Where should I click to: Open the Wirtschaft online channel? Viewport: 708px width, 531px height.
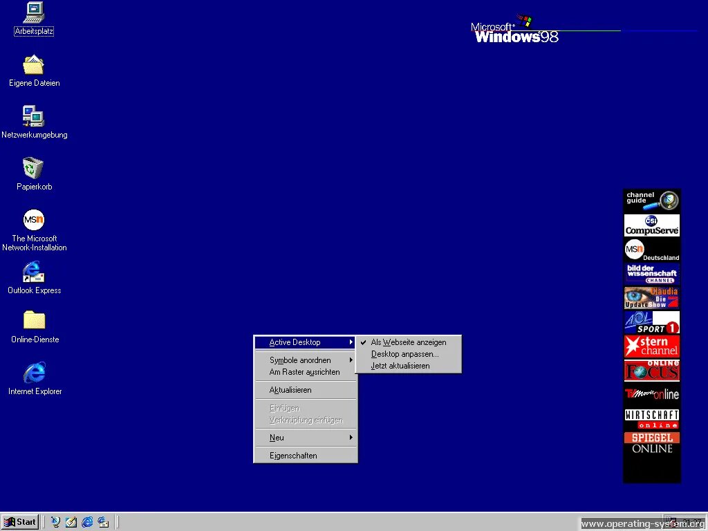coord(651,418)
